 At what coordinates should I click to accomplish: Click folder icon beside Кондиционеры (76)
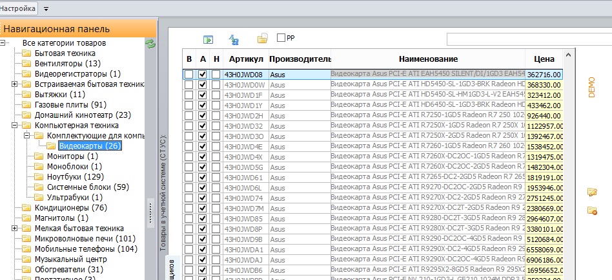(x=26, y=207)
